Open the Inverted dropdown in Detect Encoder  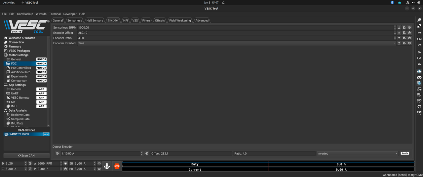358,154
